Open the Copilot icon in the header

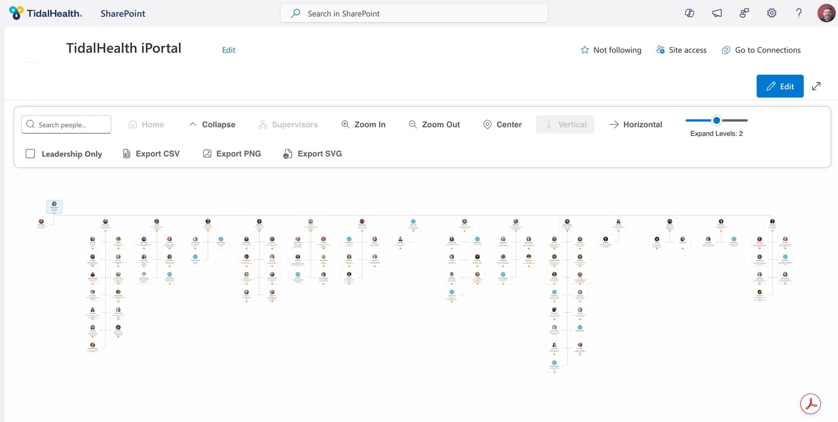(690, 13)
